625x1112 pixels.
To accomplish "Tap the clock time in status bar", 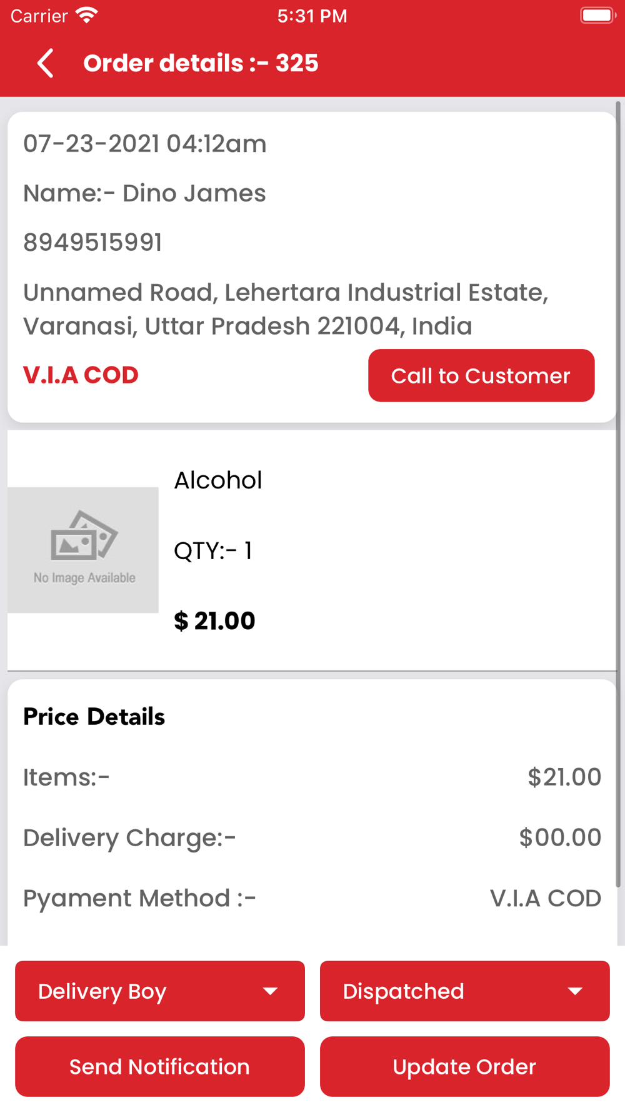I will point(312,16).
